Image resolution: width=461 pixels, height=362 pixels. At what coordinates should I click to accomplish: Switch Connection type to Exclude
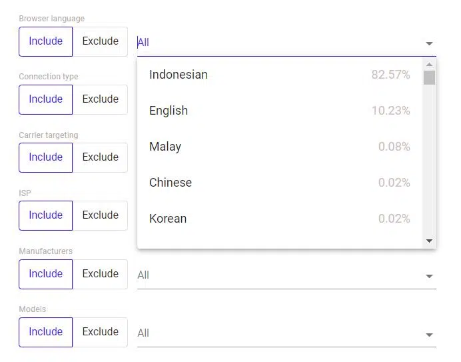pyautogui.click(x=100, y=99)
